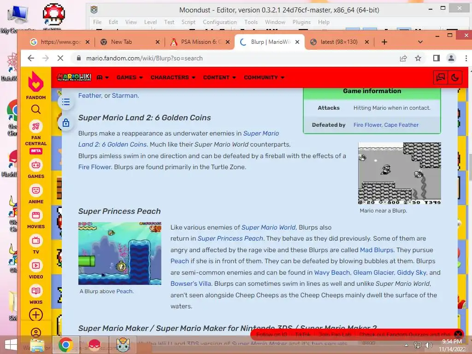Expand the GAMES dropdown
This screenshot has width=472, height=354.
click(x=130, y=77)
